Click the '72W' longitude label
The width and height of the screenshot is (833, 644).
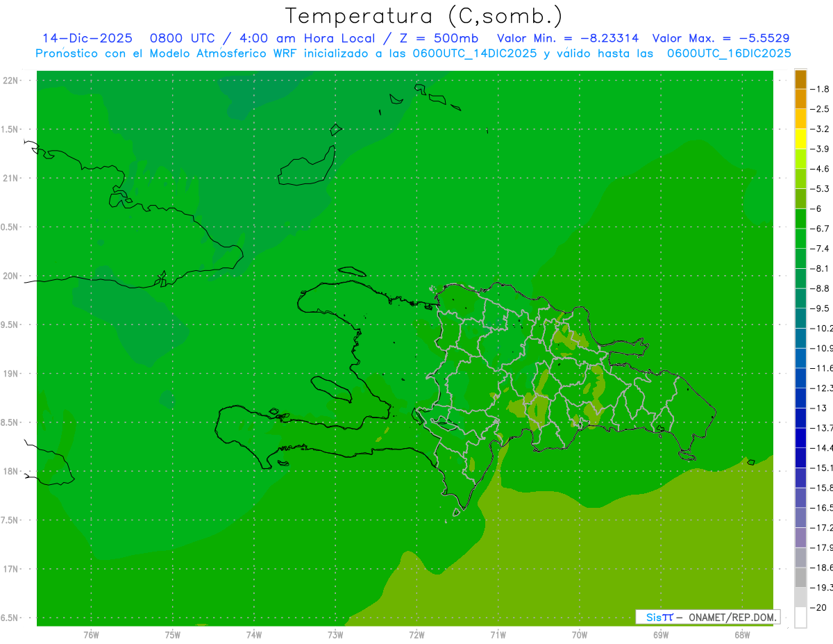416,634
